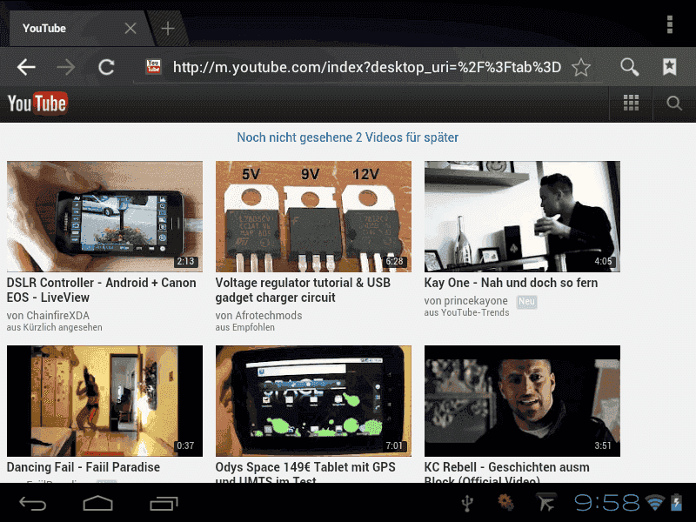Click the URL address field
The width and height of the screenshot is (696, 522).
point(366,67)
